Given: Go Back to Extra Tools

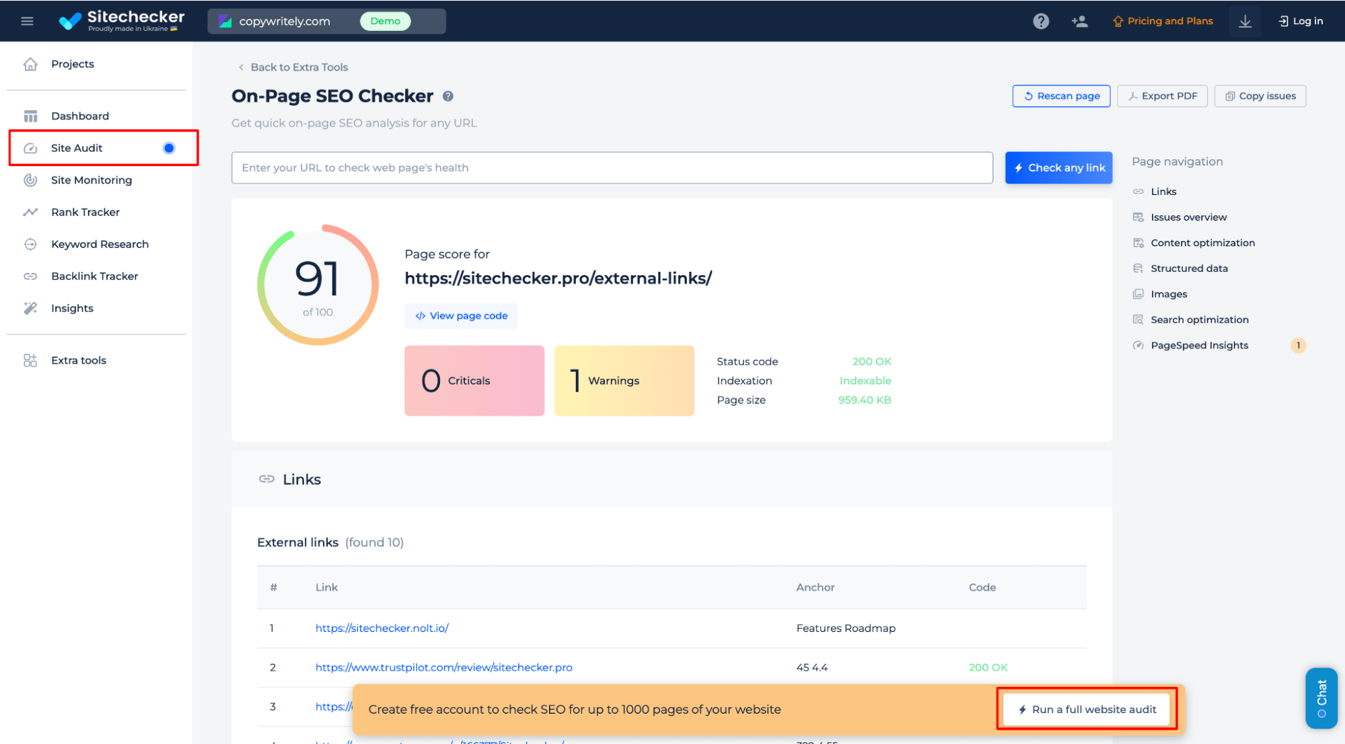Looking at the screenshot, I should (x=293, y=67).
